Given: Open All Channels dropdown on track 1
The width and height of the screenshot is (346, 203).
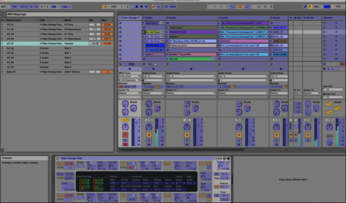Looking at the screenshot, I should (x=130, y=80).
